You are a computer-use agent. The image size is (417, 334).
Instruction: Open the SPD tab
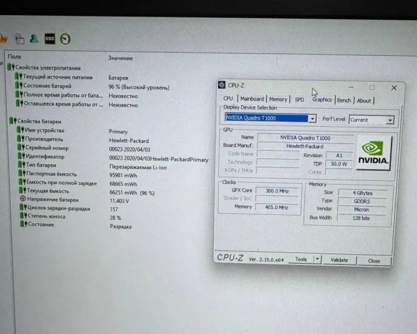pos(299,100)
